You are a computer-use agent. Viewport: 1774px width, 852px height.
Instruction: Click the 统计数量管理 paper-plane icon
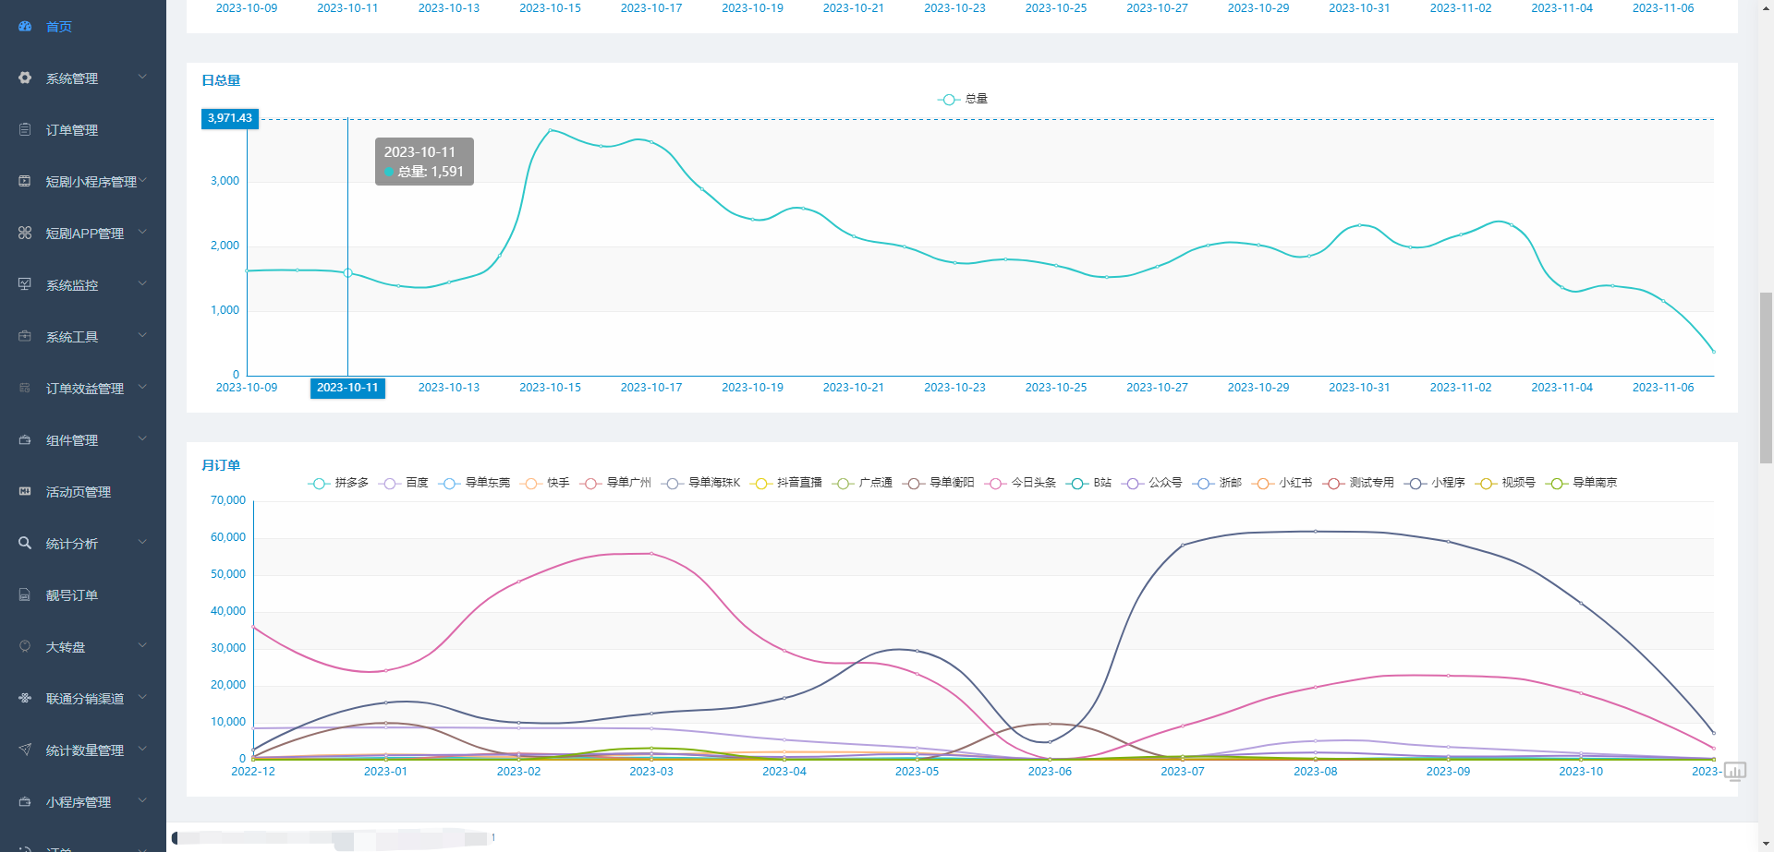(x=25, y=750)
